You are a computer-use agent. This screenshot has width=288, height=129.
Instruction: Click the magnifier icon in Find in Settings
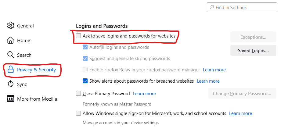(x=212, y=7)
